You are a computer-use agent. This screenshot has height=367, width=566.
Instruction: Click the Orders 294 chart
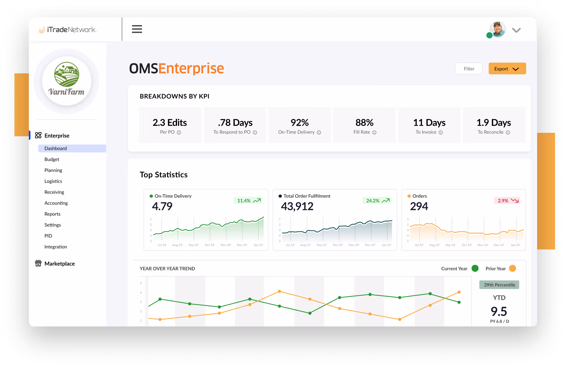click(464, 220)
